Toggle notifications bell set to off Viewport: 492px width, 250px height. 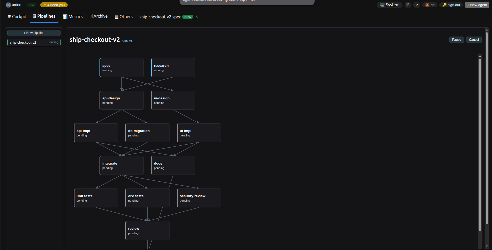(x=430, y=5)
